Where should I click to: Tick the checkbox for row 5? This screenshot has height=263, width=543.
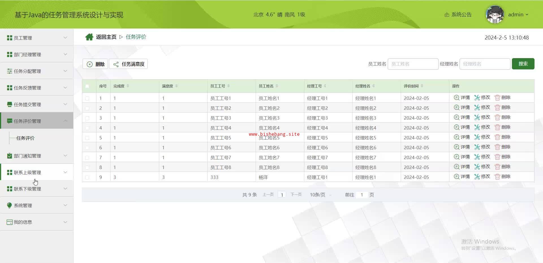point(87,138)
